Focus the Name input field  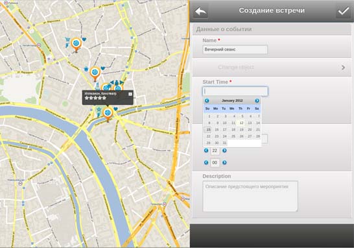(x=235, y=49)
